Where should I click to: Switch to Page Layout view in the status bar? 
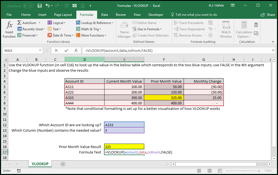(x=210, y=171)
